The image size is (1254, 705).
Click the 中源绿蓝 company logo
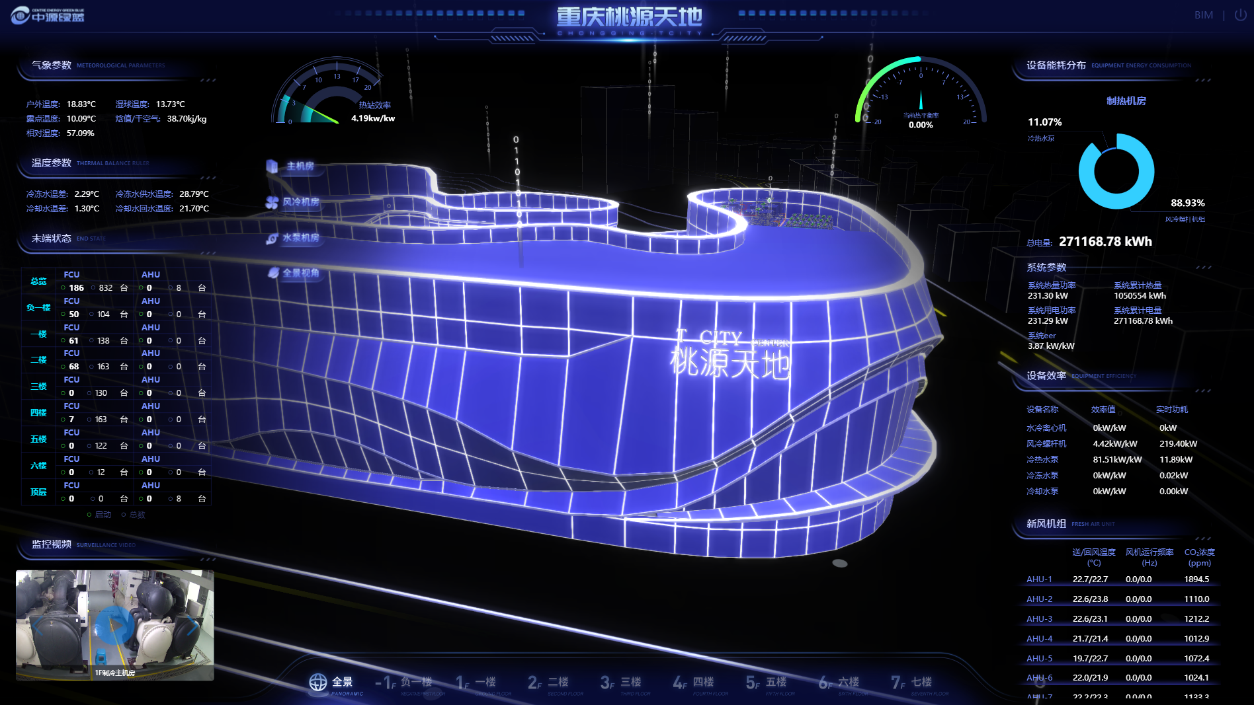pos(48,15)
